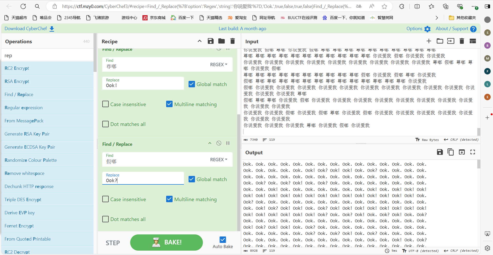Add a new input tab
This screenshot has height=255, width=493.
click(x=429, y=41)
